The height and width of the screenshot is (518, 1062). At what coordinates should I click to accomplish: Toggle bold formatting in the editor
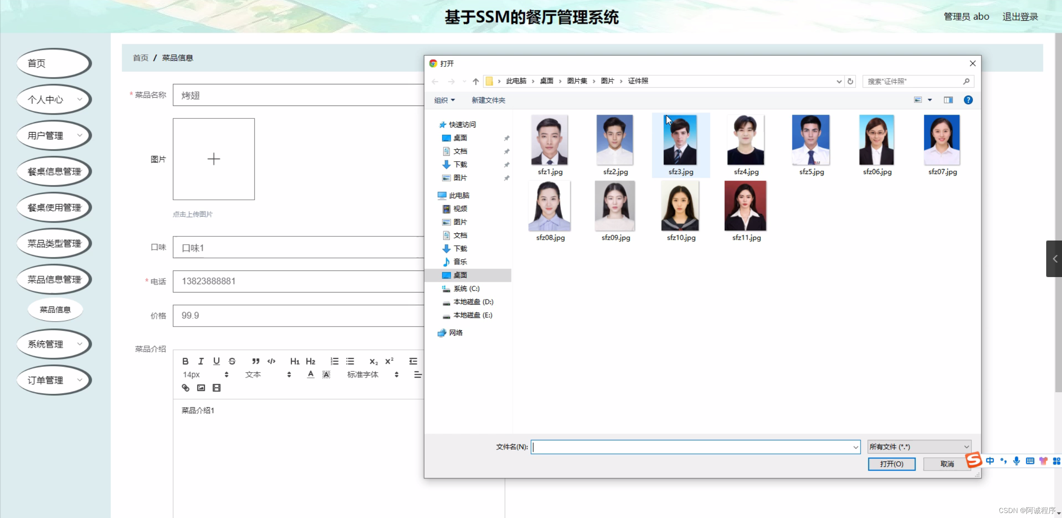tap(186, 361)
